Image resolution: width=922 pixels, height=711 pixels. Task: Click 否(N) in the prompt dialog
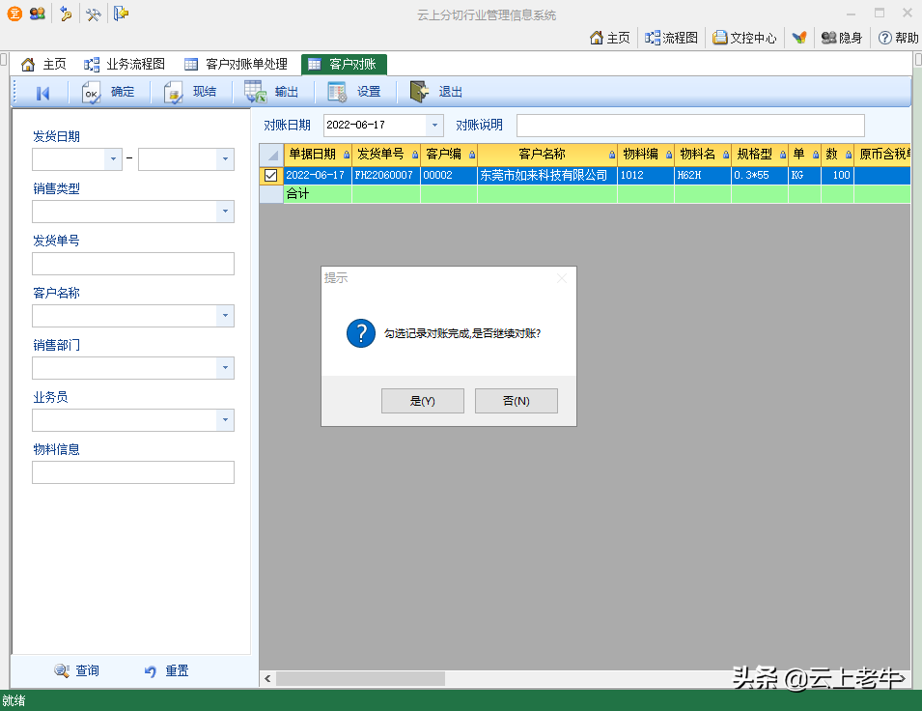pyautogui.click(x=516, y=401)
